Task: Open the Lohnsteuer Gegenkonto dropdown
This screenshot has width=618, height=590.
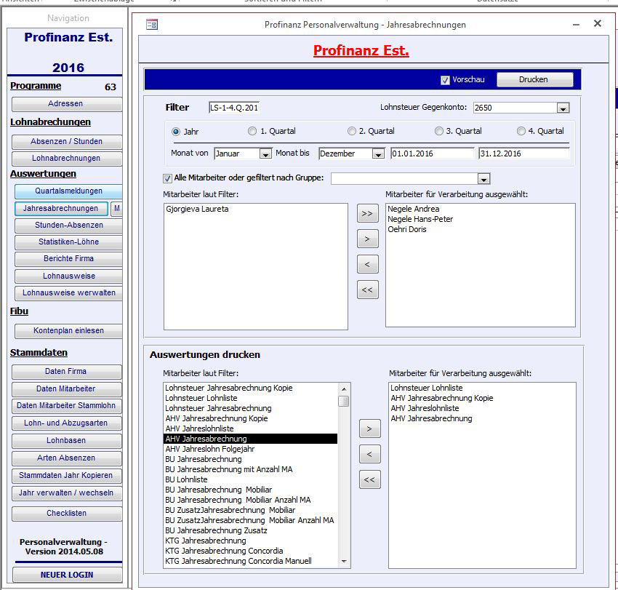Action: point(563,108)
